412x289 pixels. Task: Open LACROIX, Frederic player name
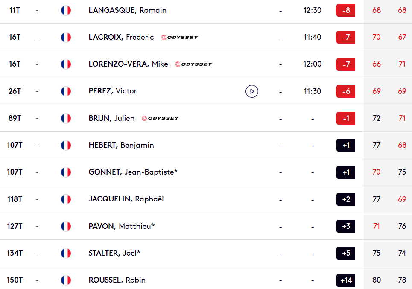pyautogui.click(x=121, y=37)
